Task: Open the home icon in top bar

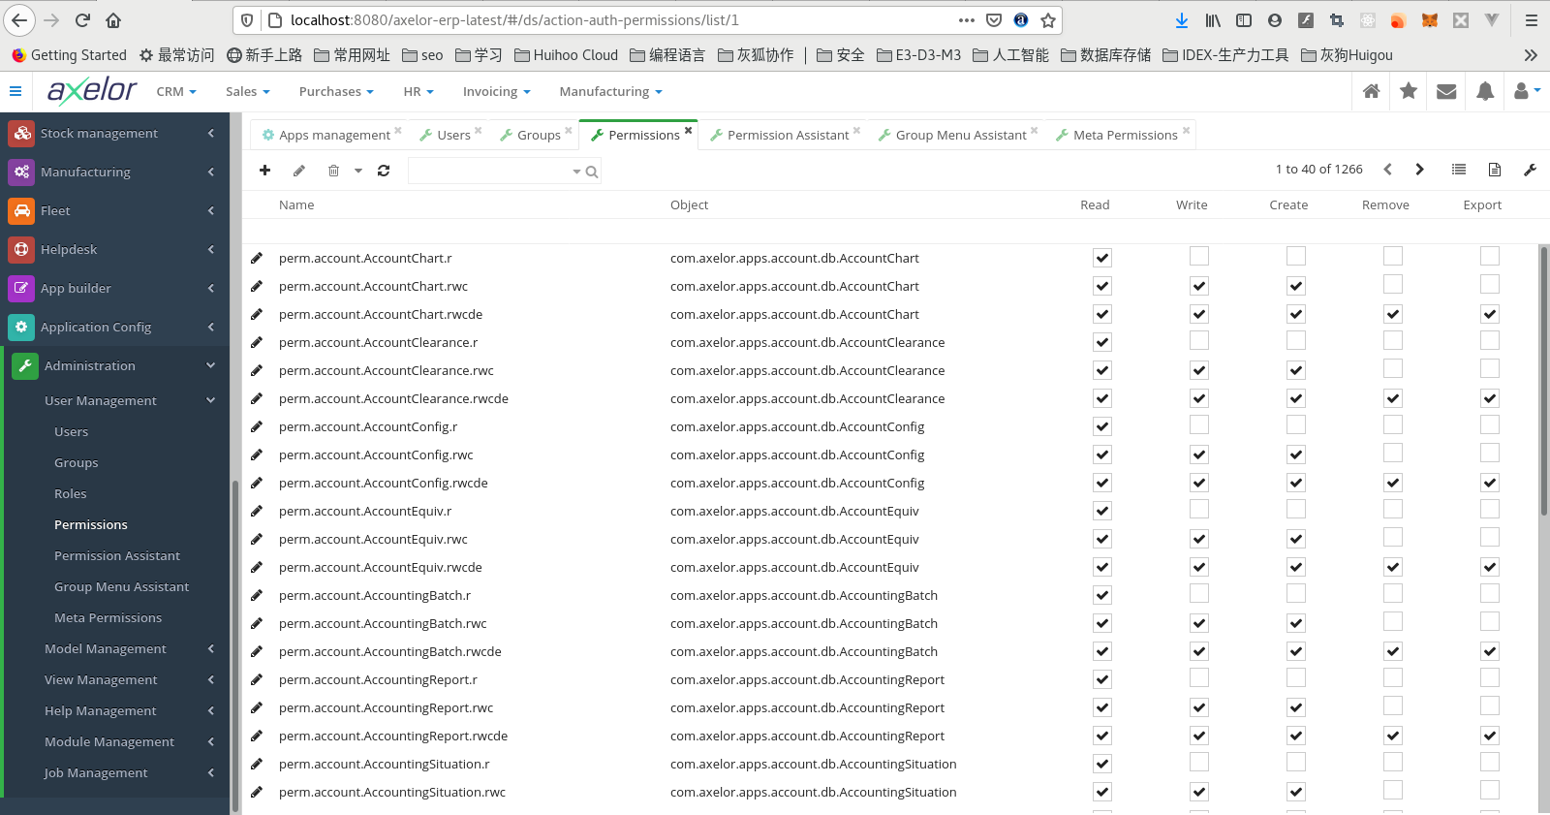Action: click(x=1371, y=91)
